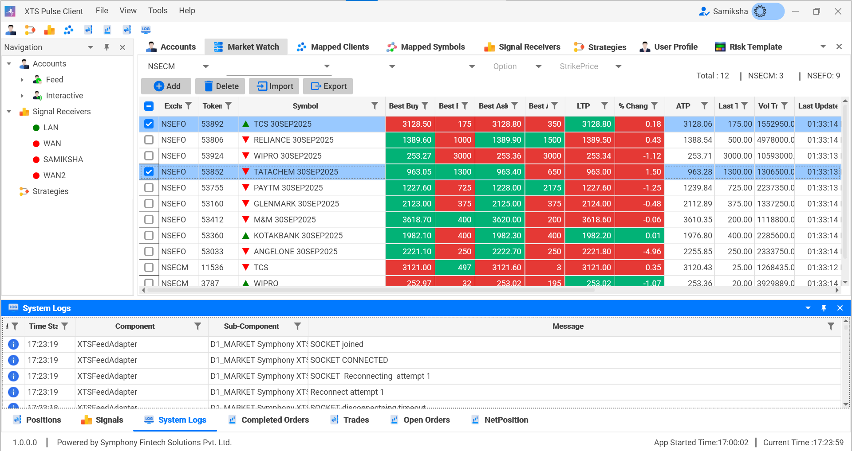Open the StrikePrice dropdown
This screenshot has height=451, width=852.
pyautogui.click(x=618, y=66)
